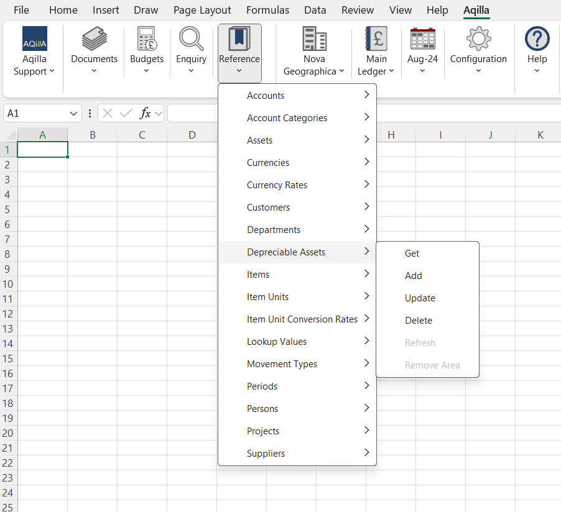The image size is (561, 512).
Task: Expand the Accounts submenu arrow
Action: click(x=367, y=95)
